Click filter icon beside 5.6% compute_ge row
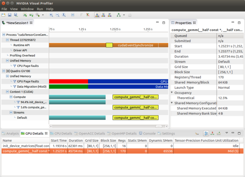 (x=18, y=107)
